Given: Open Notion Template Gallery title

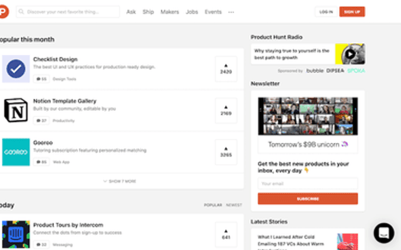Looking at the screenshot, I should click(65, 101).
